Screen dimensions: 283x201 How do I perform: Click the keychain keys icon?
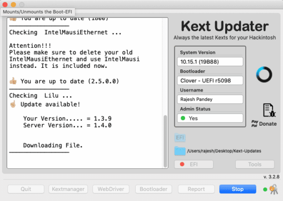[274, 189]
